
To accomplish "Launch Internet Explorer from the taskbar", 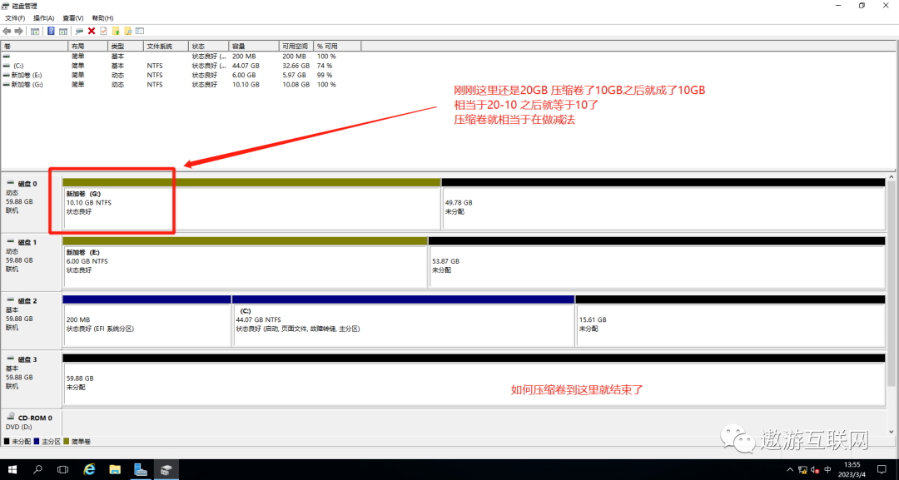I will click(x=89, y=470).
